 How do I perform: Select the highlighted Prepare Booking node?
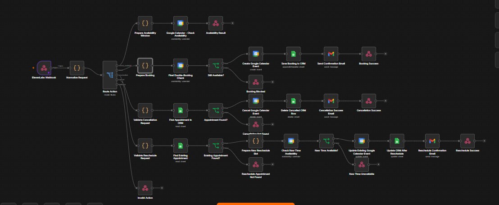coord(145,66)
